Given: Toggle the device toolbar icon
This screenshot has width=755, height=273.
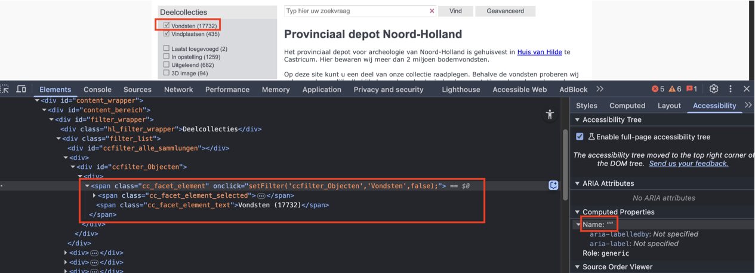Looking at the screenshot, I should pyautogui.click(x=21, y=89).
